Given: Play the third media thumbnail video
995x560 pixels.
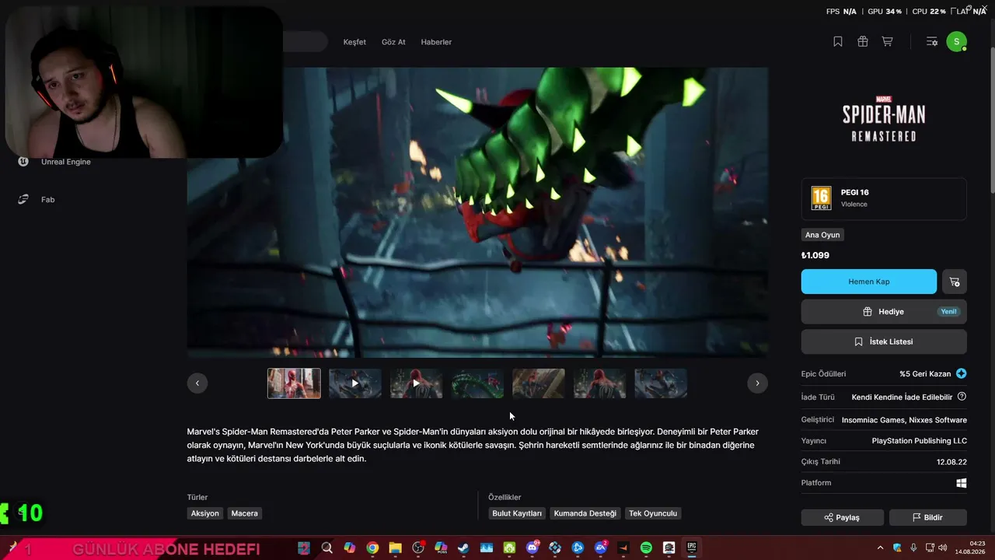Looking at the screenshot, I should coord(416,383).
